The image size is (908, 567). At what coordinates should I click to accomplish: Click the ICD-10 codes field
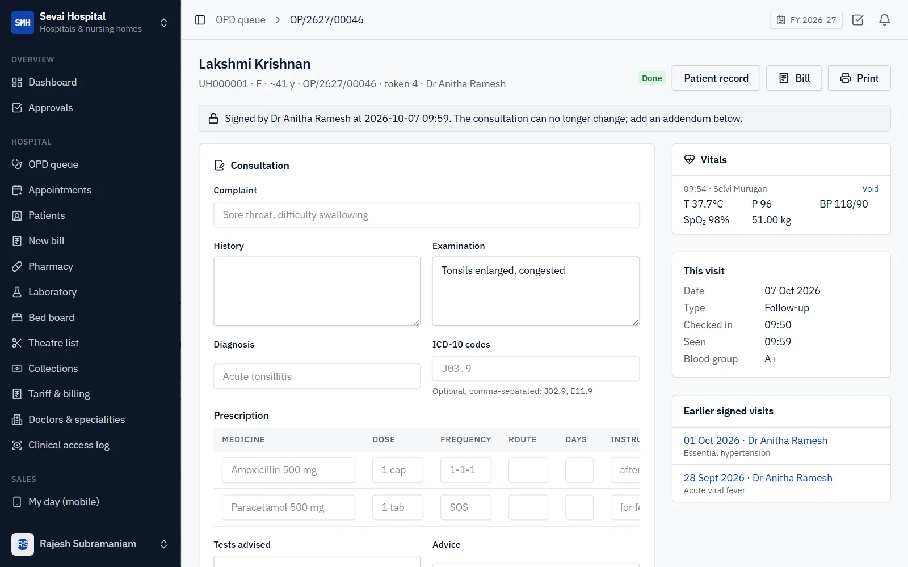click(x=536, y=369)
